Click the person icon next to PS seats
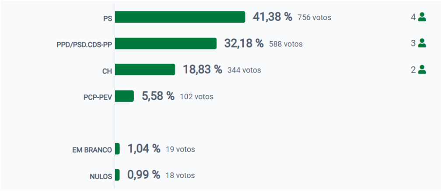 coord(422,17)
